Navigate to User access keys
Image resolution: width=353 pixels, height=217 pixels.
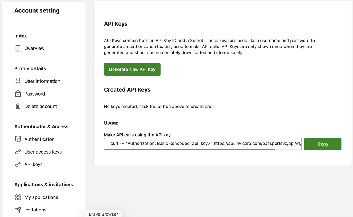pos(43,152)
